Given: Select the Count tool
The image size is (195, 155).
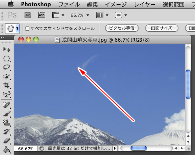Looking at the screenshot, I should (7, 94).
